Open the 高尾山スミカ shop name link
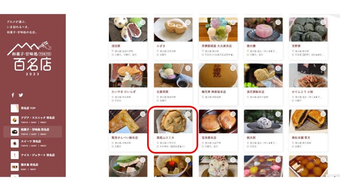 (x=165, y=138)
